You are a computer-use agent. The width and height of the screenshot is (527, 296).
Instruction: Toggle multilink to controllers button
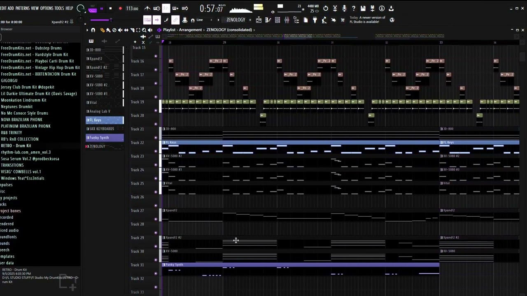pos(175,20)
